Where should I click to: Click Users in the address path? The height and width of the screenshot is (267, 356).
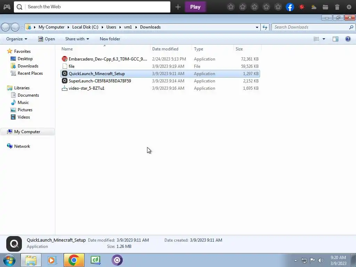(111, 27)
